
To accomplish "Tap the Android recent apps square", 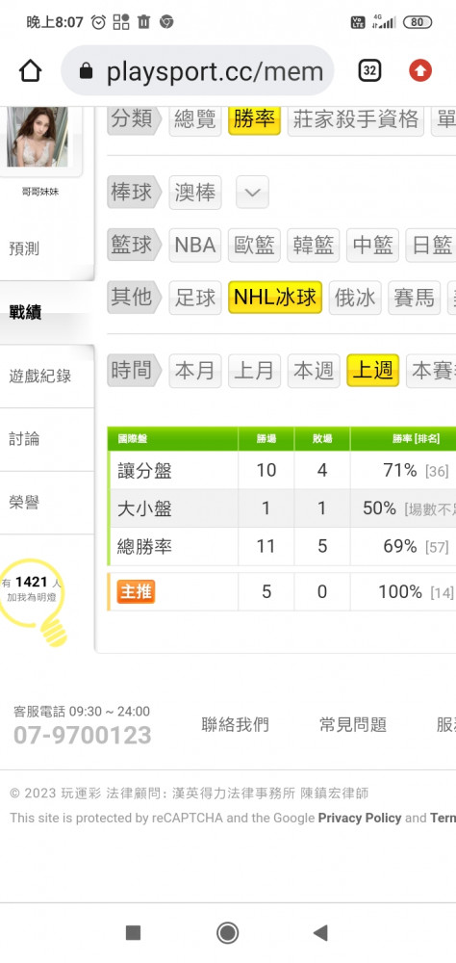I will coord(133,933).
